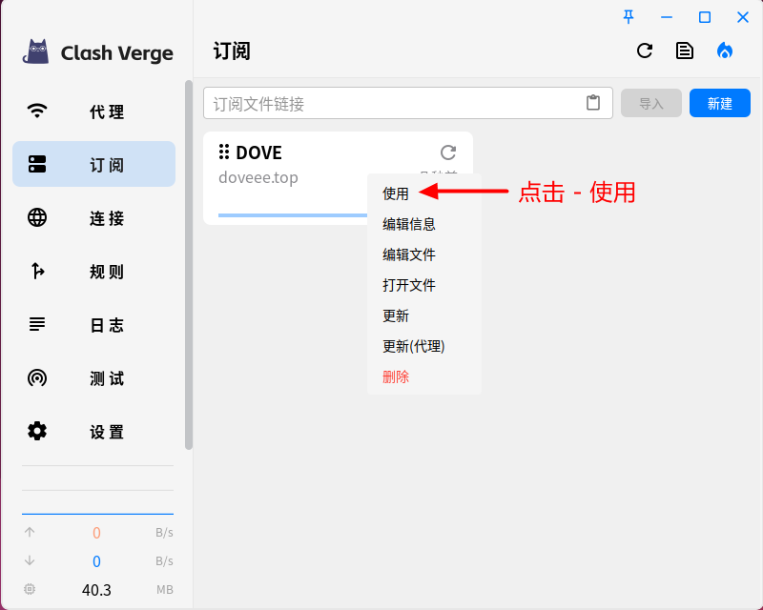The width and height of the screenshot is (763, 610).
Task: Pin the window with the pushpin icon
Action: point(629,17)
